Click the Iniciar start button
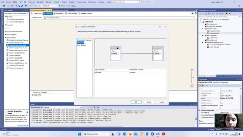The width and height of the screenshot is (243, 137). click(62, 6)
